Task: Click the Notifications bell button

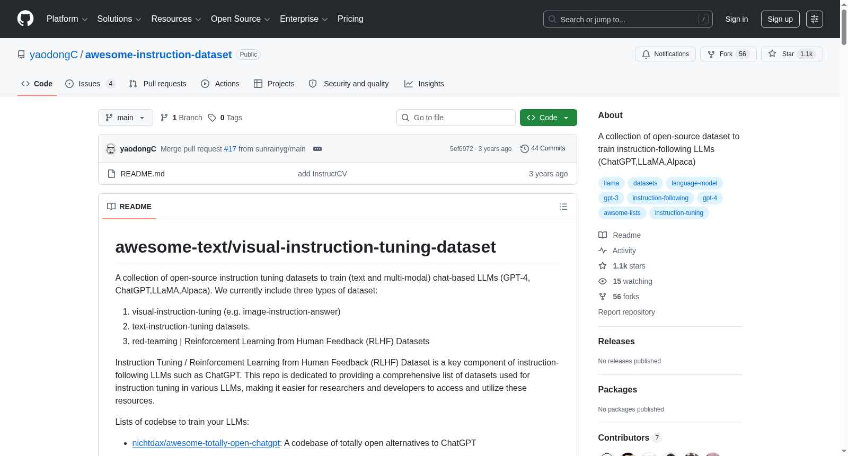Action: click(665, 54)
